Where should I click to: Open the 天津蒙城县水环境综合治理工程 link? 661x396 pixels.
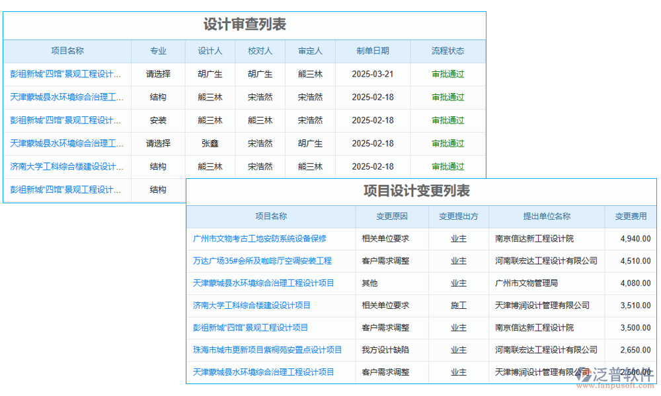(66, 97)
